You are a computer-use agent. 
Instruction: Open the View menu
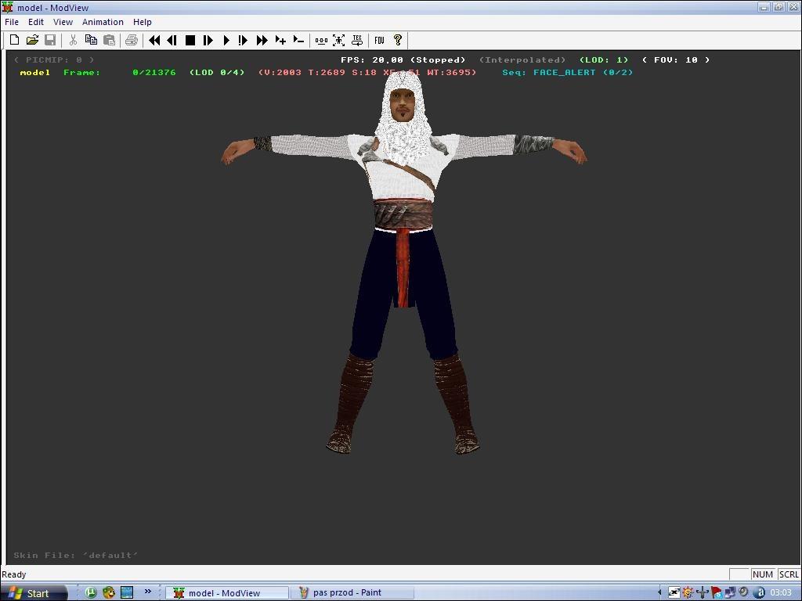[63, 22]
